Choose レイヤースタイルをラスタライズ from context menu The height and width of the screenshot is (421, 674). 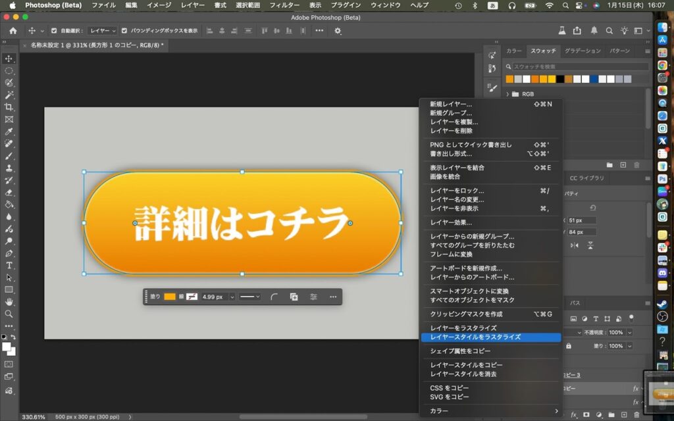475,337
